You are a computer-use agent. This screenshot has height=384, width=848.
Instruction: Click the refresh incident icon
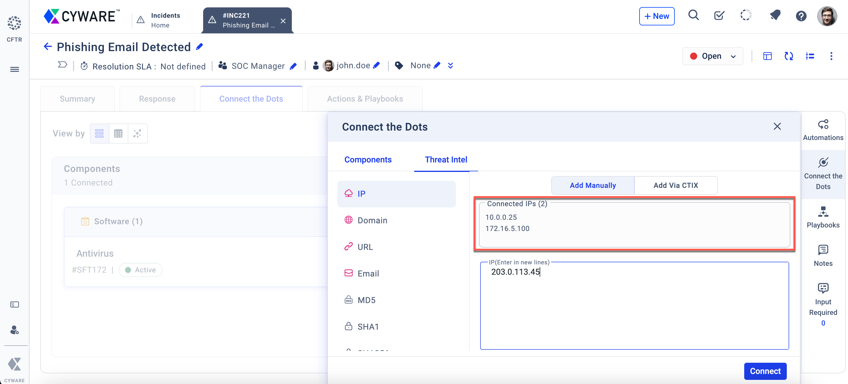(788, 56)
